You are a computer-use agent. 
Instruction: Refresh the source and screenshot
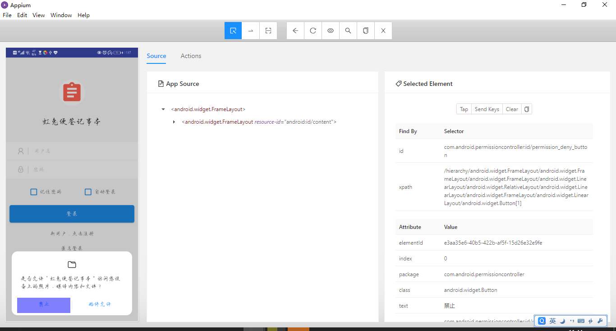(x=313, y=31)
